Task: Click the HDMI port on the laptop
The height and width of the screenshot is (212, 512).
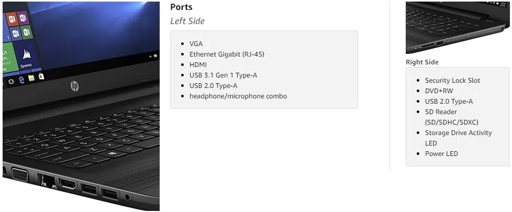Action: [67, 184]
